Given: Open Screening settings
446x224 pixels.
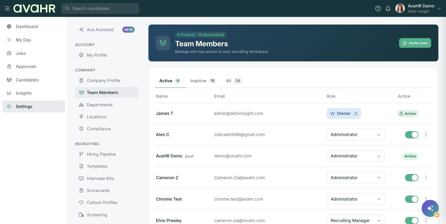Looking at the screenshot, I should click(107, 215).
